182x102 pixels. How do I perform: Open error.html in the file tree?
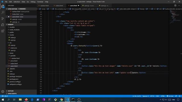pyautogui.click(x=14, y=61)
